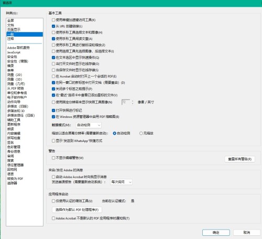The image size is (262, 239).
Task: Uncheck 从 URL 创建链接 option
Action: pyautogui.click(x=53, y=26)
